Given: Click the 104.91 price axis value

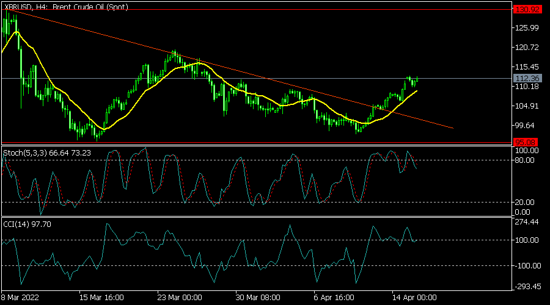Looking at the screenshot, I should point(527,106).
